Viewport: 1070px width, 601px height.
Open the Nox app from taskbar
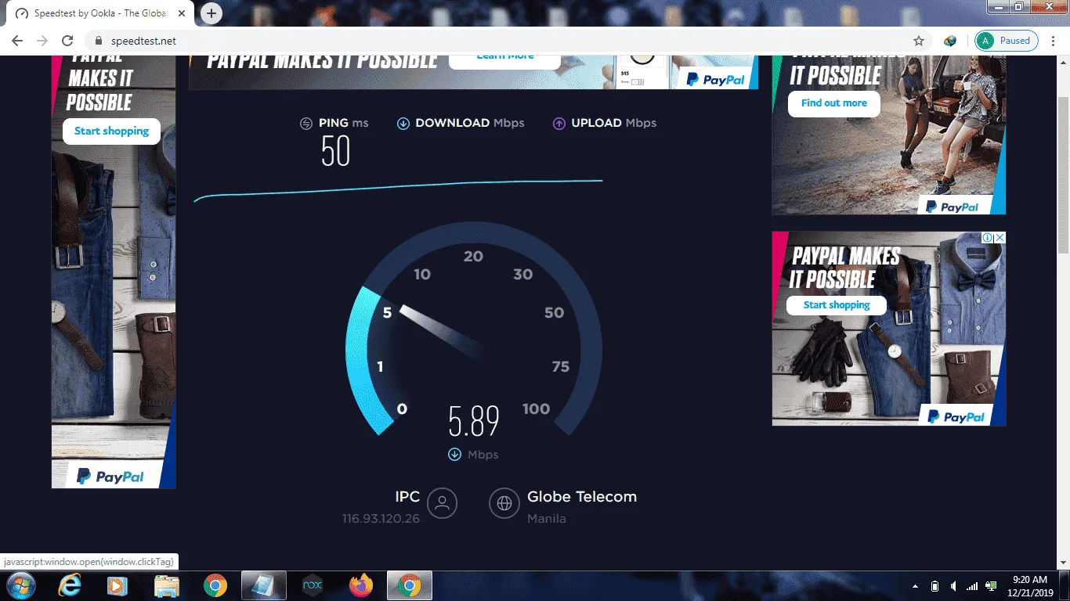313,585
